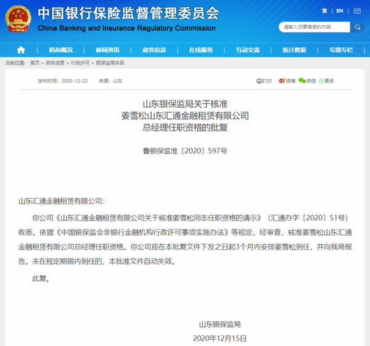Expand more share options (更多)
Image resolution: width=370 pixels, height=346 pixels.
(x=327, y=81)
